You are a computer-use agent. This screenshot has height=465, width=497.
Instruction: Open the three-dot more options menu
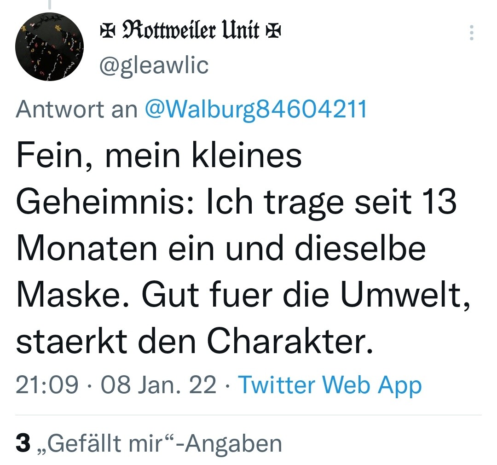tap(471, 33)
